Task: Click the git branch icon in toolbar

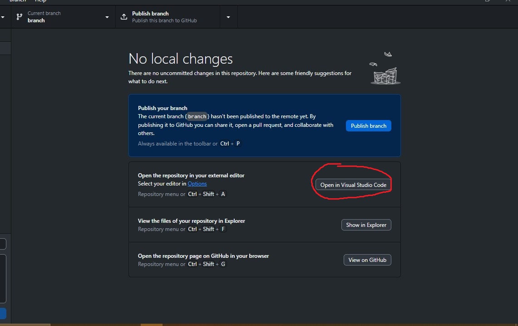Action: (x=20, y=17)
